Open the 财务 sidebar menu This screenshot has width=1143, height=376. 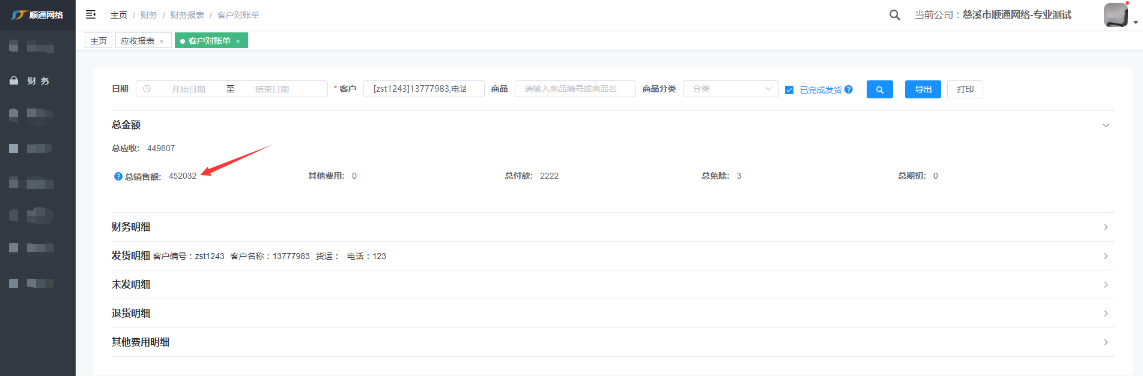coord(38,81)
